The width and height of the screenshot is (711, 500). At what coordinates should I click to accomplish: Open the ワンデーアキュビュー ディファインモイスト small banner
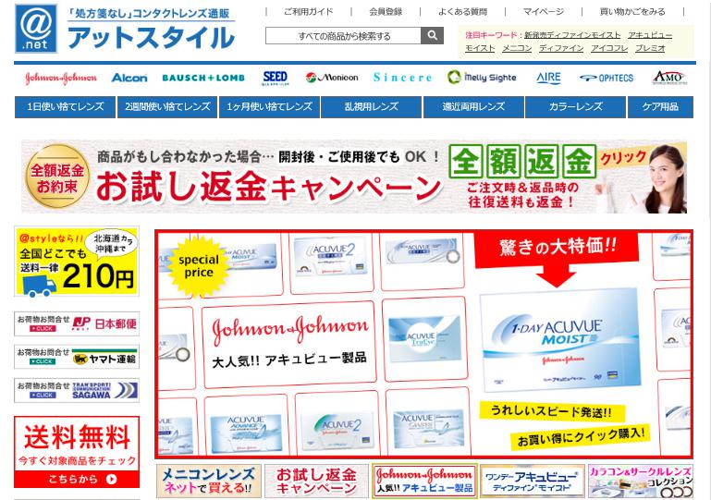[x=533, y=481]
